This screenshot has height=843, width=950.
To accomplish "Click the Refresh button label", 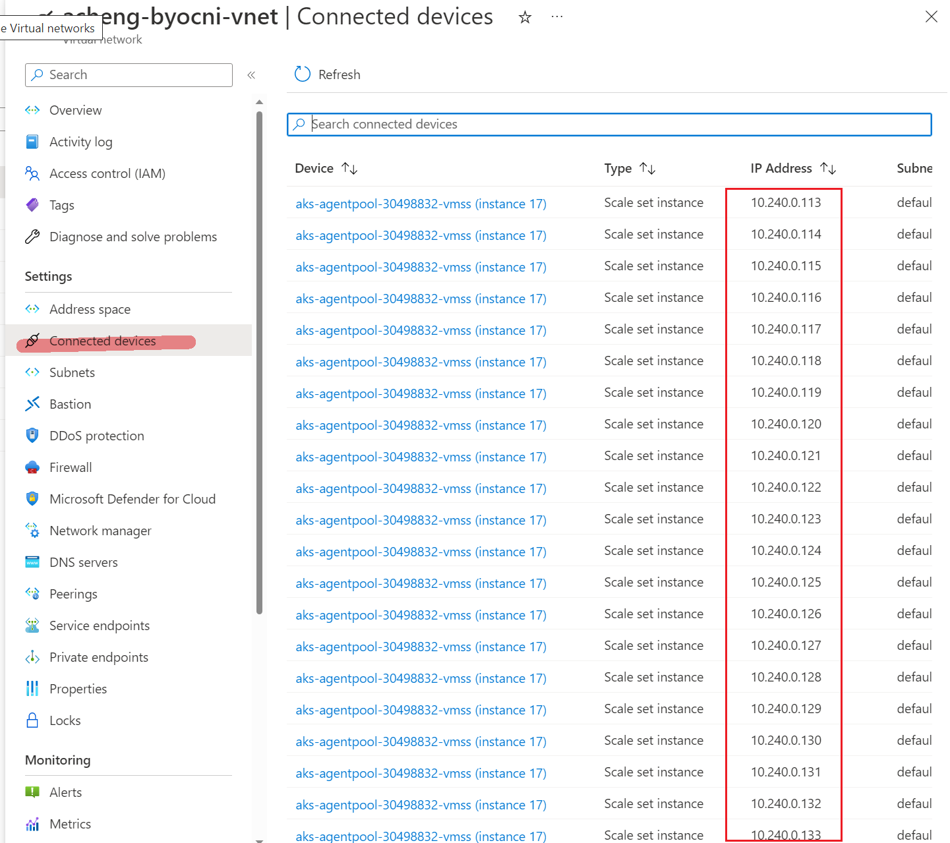I will [x=340, y=74].
